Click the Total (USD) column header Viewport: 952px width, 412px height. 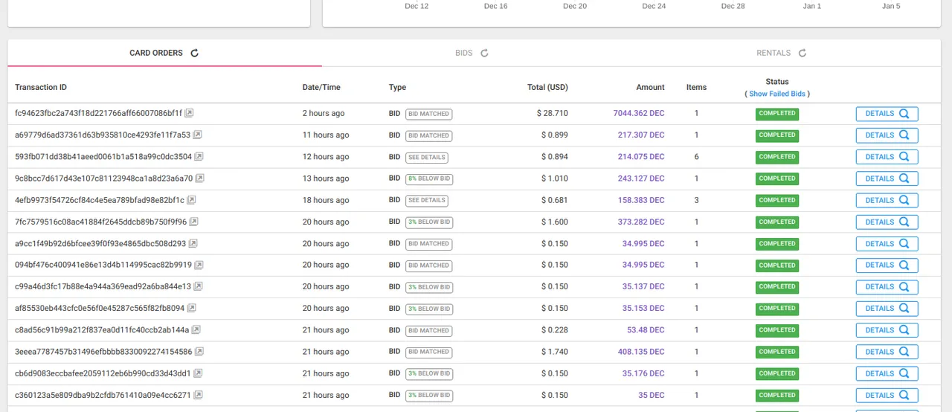(x=547, y=87)
